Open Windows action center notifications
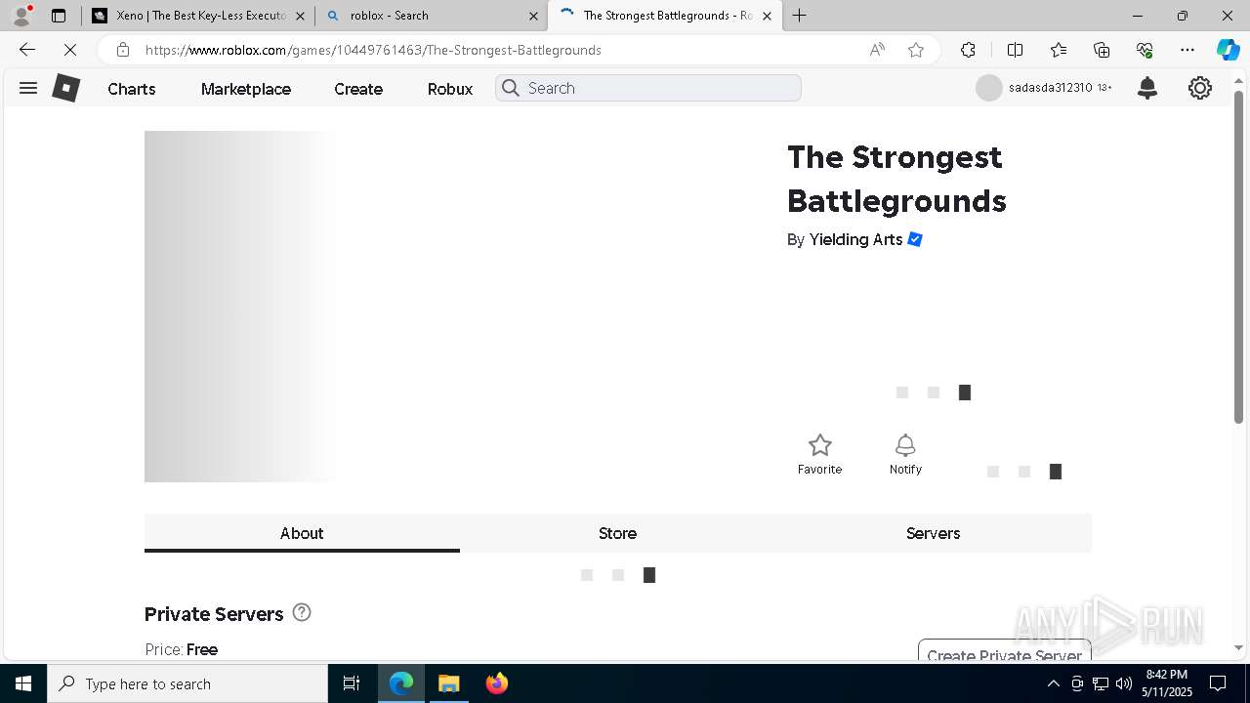The height and width of the screenshot is (703, 1250). click(x=1218, y=683)
